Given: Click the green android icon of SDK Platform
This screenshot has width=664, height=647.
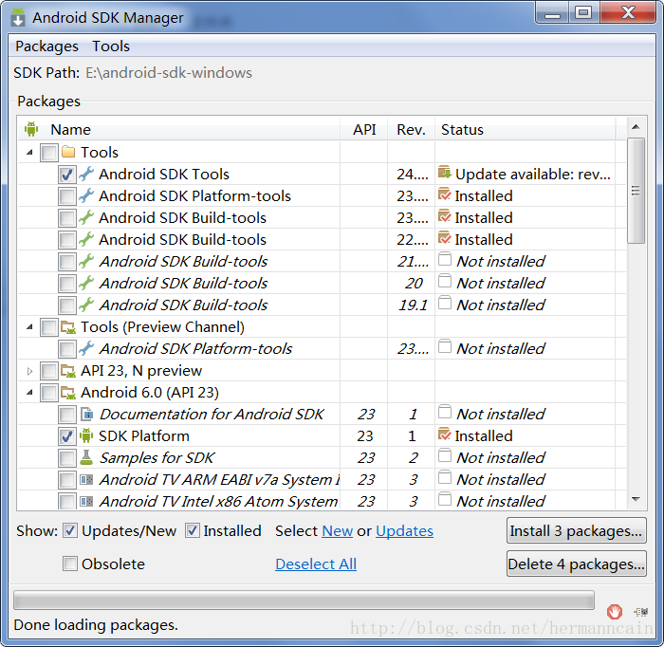Looking at the screenshot, I should pyautogui.click(x=86, y=435).
